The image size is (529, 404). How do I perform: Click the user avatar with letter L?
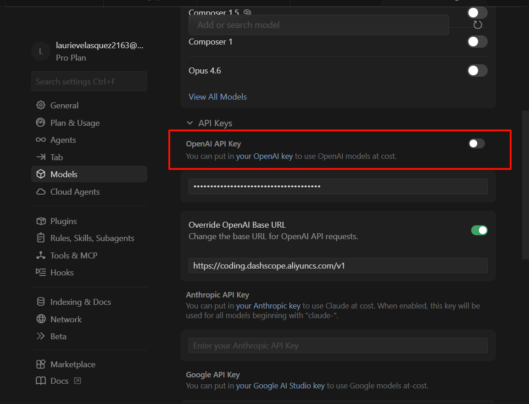coord(41,51)
